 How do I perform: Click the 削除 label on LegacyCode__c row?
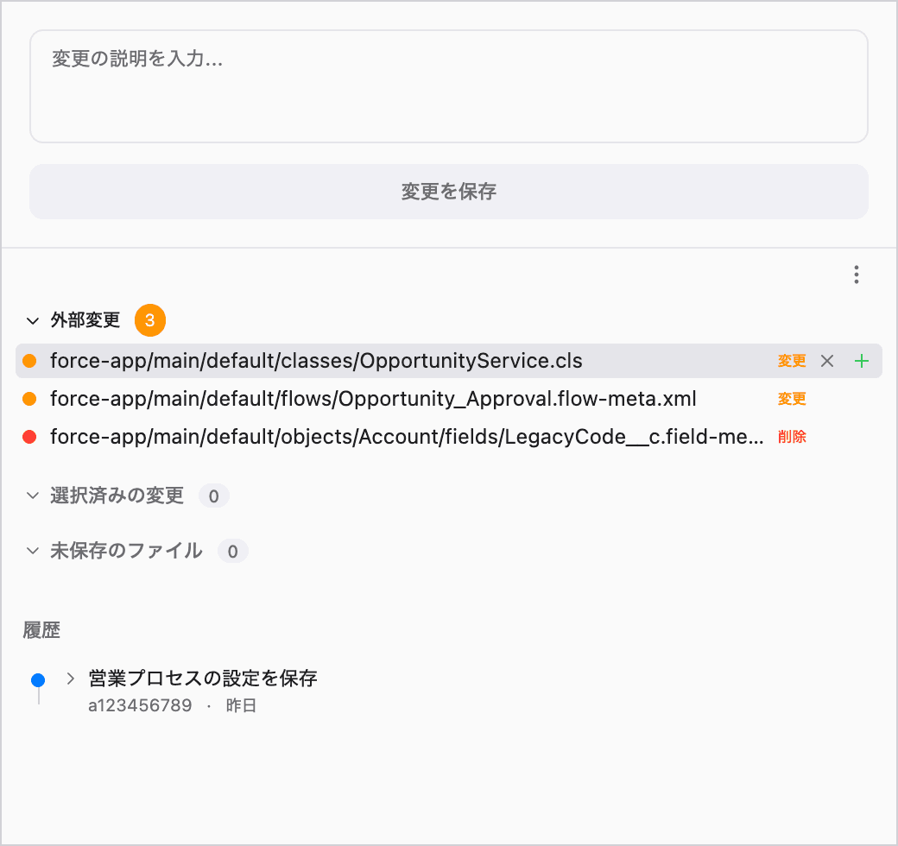[x=792, y=437]
